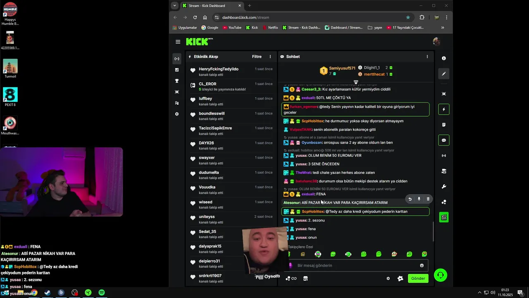Click the wrench tools icon in right toolbar

pyautogui.click(x=444, y=187)
